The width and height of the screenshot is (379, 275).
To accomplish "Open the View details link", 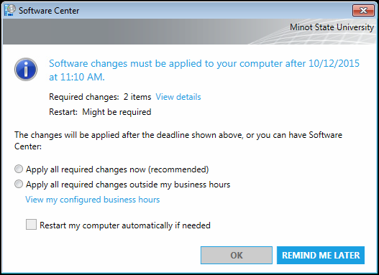I will [x=178, y=97].
